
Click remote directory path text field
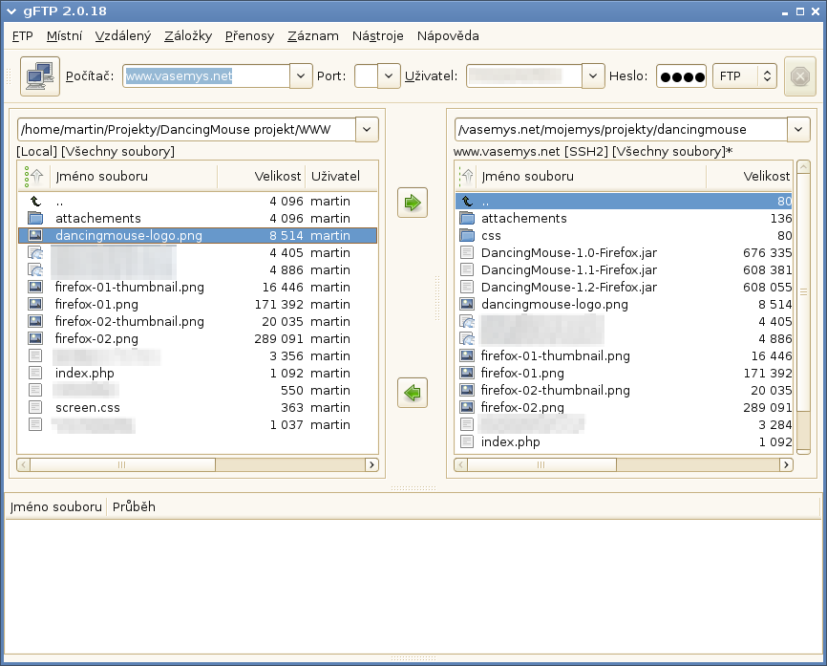(621, 130)
